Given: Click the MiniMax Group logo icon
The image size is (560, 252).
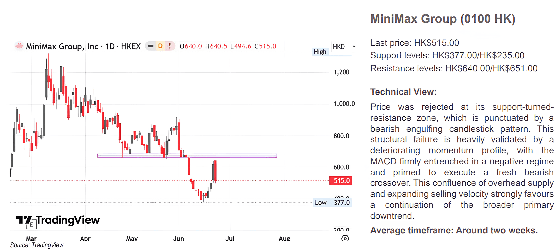Looking at the screenshot, I should [19, 46].
